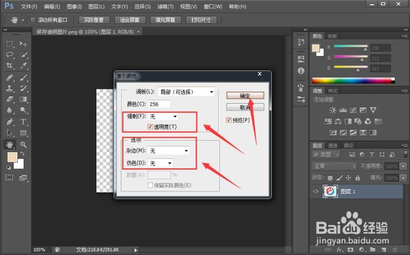410x255 pixels.
Task: Select the Path Selection tool
Action: [10, 133]
